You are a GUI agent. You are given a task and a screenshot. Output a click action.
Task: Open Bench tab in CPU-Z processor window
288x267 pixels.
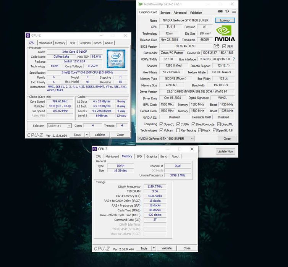97,43
